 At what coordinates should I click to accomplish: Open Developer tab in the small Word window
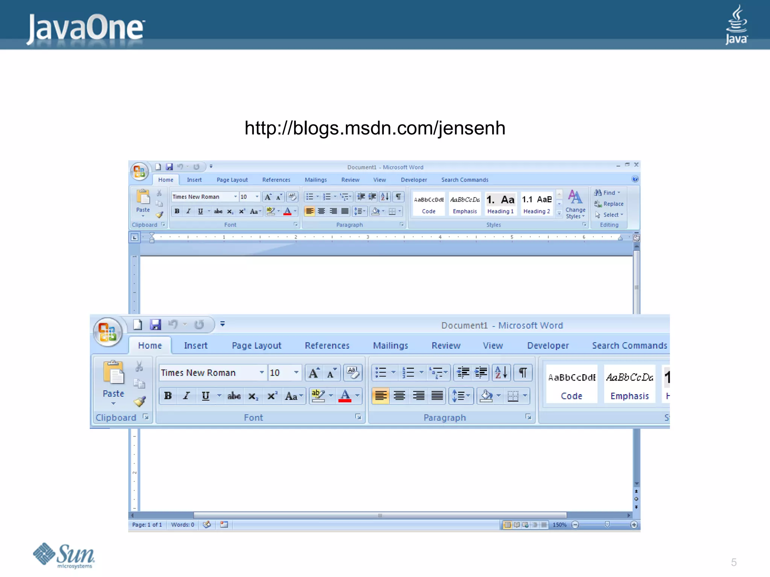[414, 180]
